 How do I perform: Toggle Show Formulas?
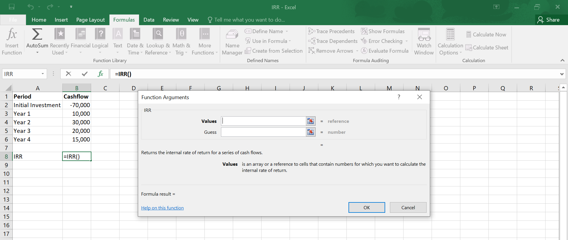point(383,31)
